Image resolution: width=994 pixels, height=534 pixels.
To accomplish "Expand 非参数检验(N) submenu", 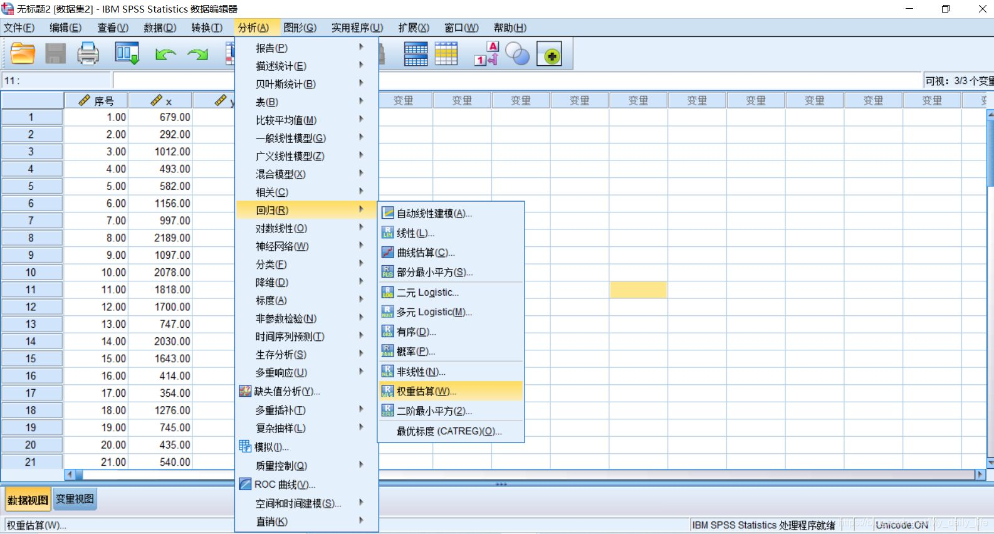I will (306, 318).
